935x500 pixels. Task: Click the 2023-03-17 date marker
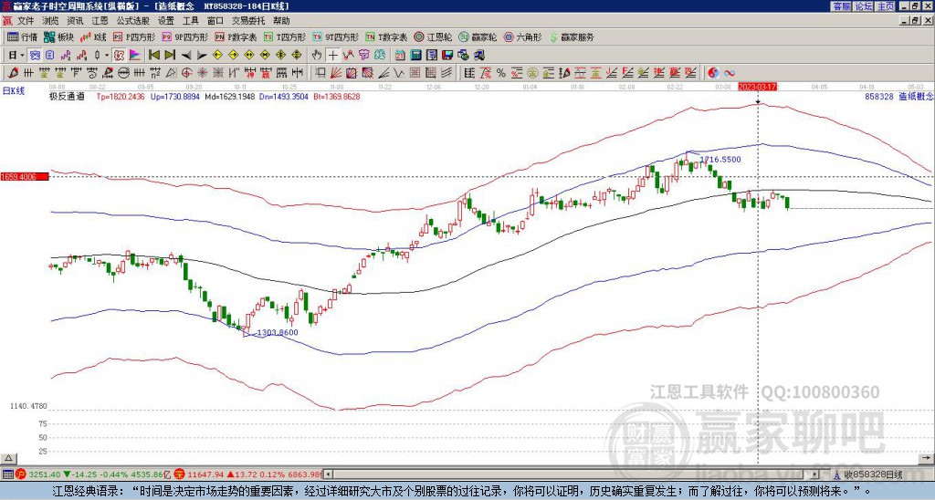(758, 87)
